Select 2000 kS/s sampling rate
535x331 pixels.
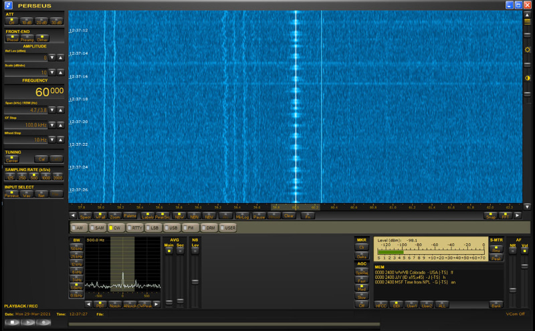[58, 177]
